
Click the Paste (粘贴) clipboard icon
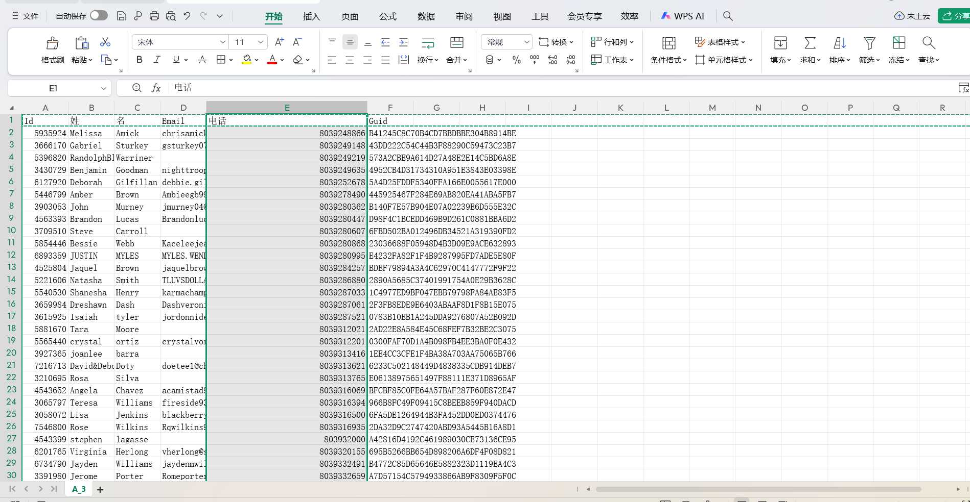tap(82, 43)
